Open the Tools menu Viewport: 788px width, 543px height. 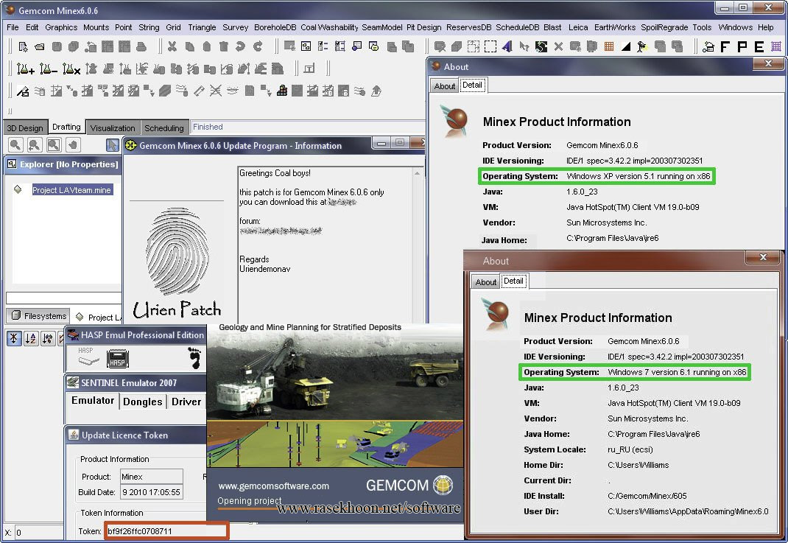(x=702, y=27)
